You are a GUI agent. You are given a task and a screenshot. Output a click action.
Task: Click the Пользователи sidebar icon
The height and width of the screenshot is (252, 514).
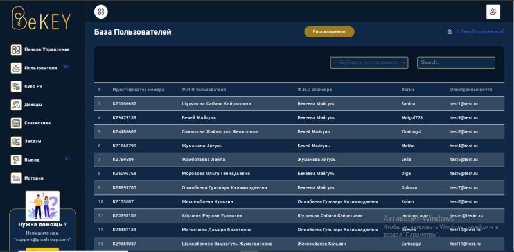pos(16,68)
